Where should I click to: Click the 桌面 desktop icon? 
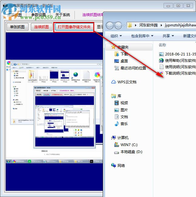click(117, 61)
